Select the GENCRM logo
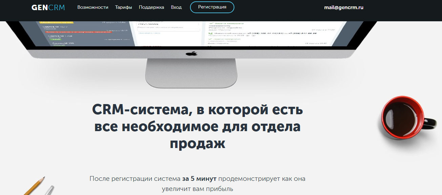 pos(47,7)
